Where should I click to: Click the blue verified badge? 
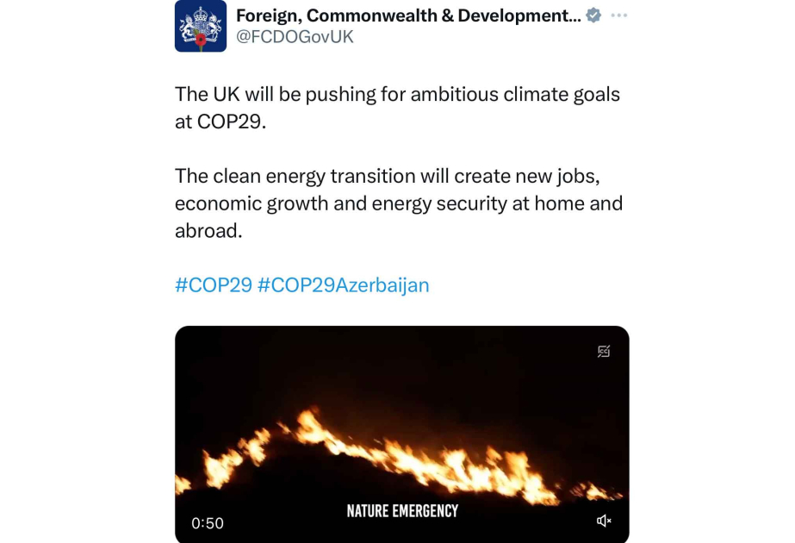[593, 16]
